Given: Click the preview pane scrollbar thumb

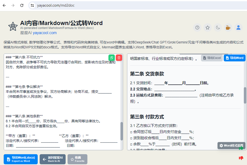Looking at the screenshot, I should [245, 95].
